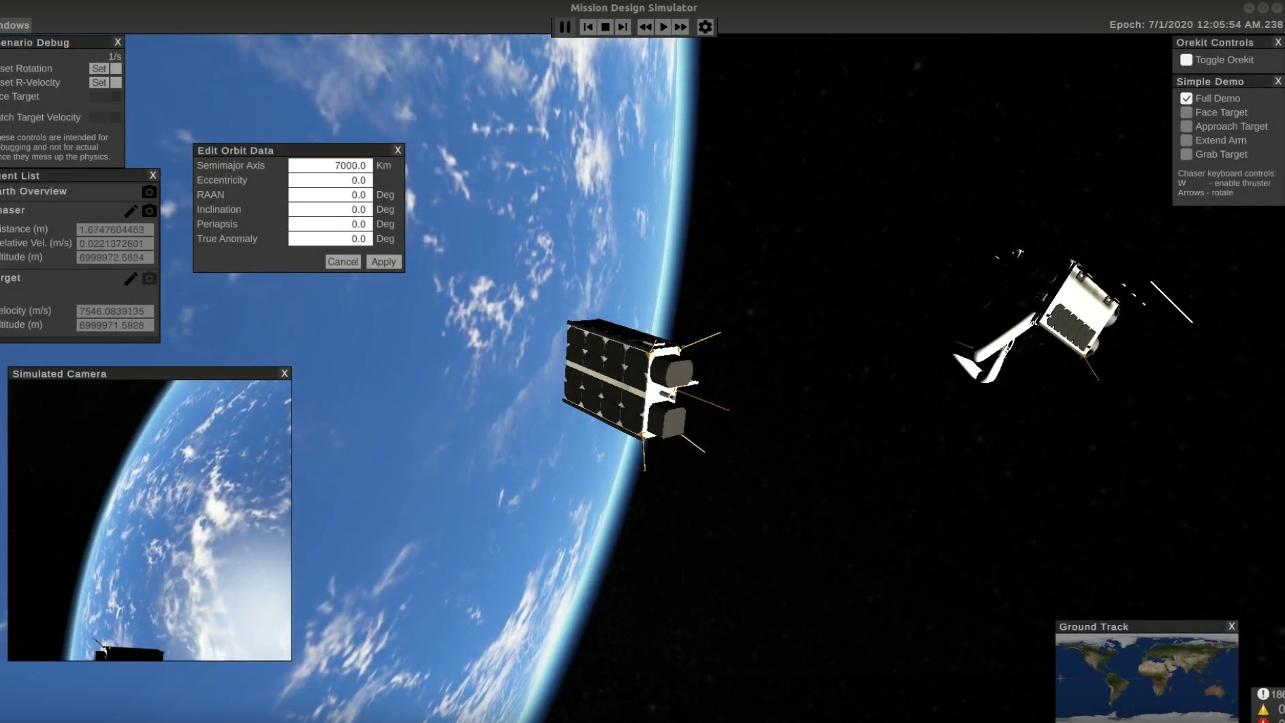Image resolution: width=1285 pixels, height=723 pixels.
Task: Close the Simulated Camera panel
Action: coord(285,373)
